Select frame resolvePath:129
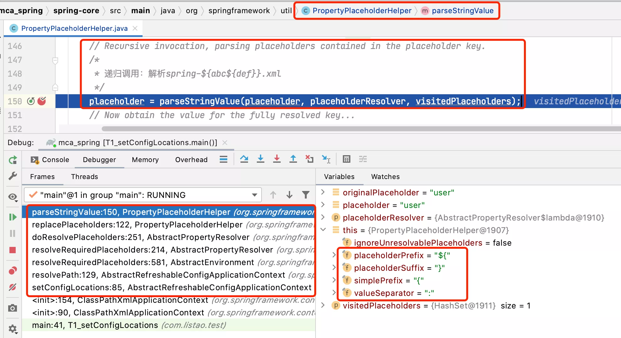621x338 pixels. (169, 275)
